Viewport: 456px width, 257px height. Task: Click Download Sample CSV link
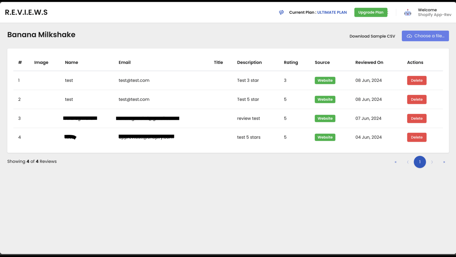tap(372, 36)
